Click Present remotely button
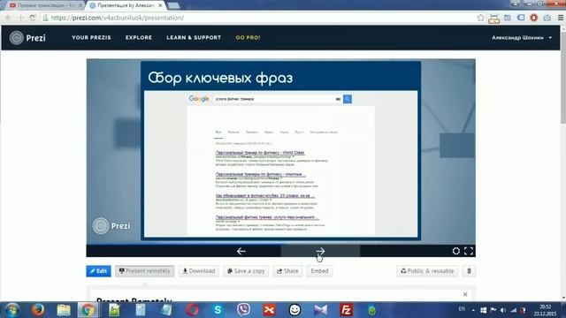This screenshot has height=318, width=566. [x=145, y=271]
